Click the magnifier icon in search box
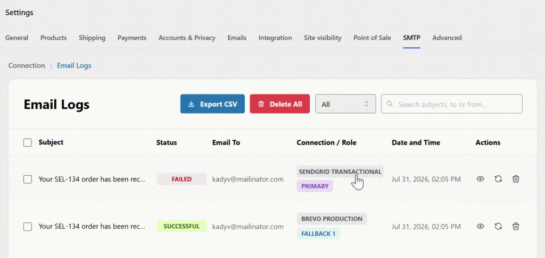 [390, 104]
